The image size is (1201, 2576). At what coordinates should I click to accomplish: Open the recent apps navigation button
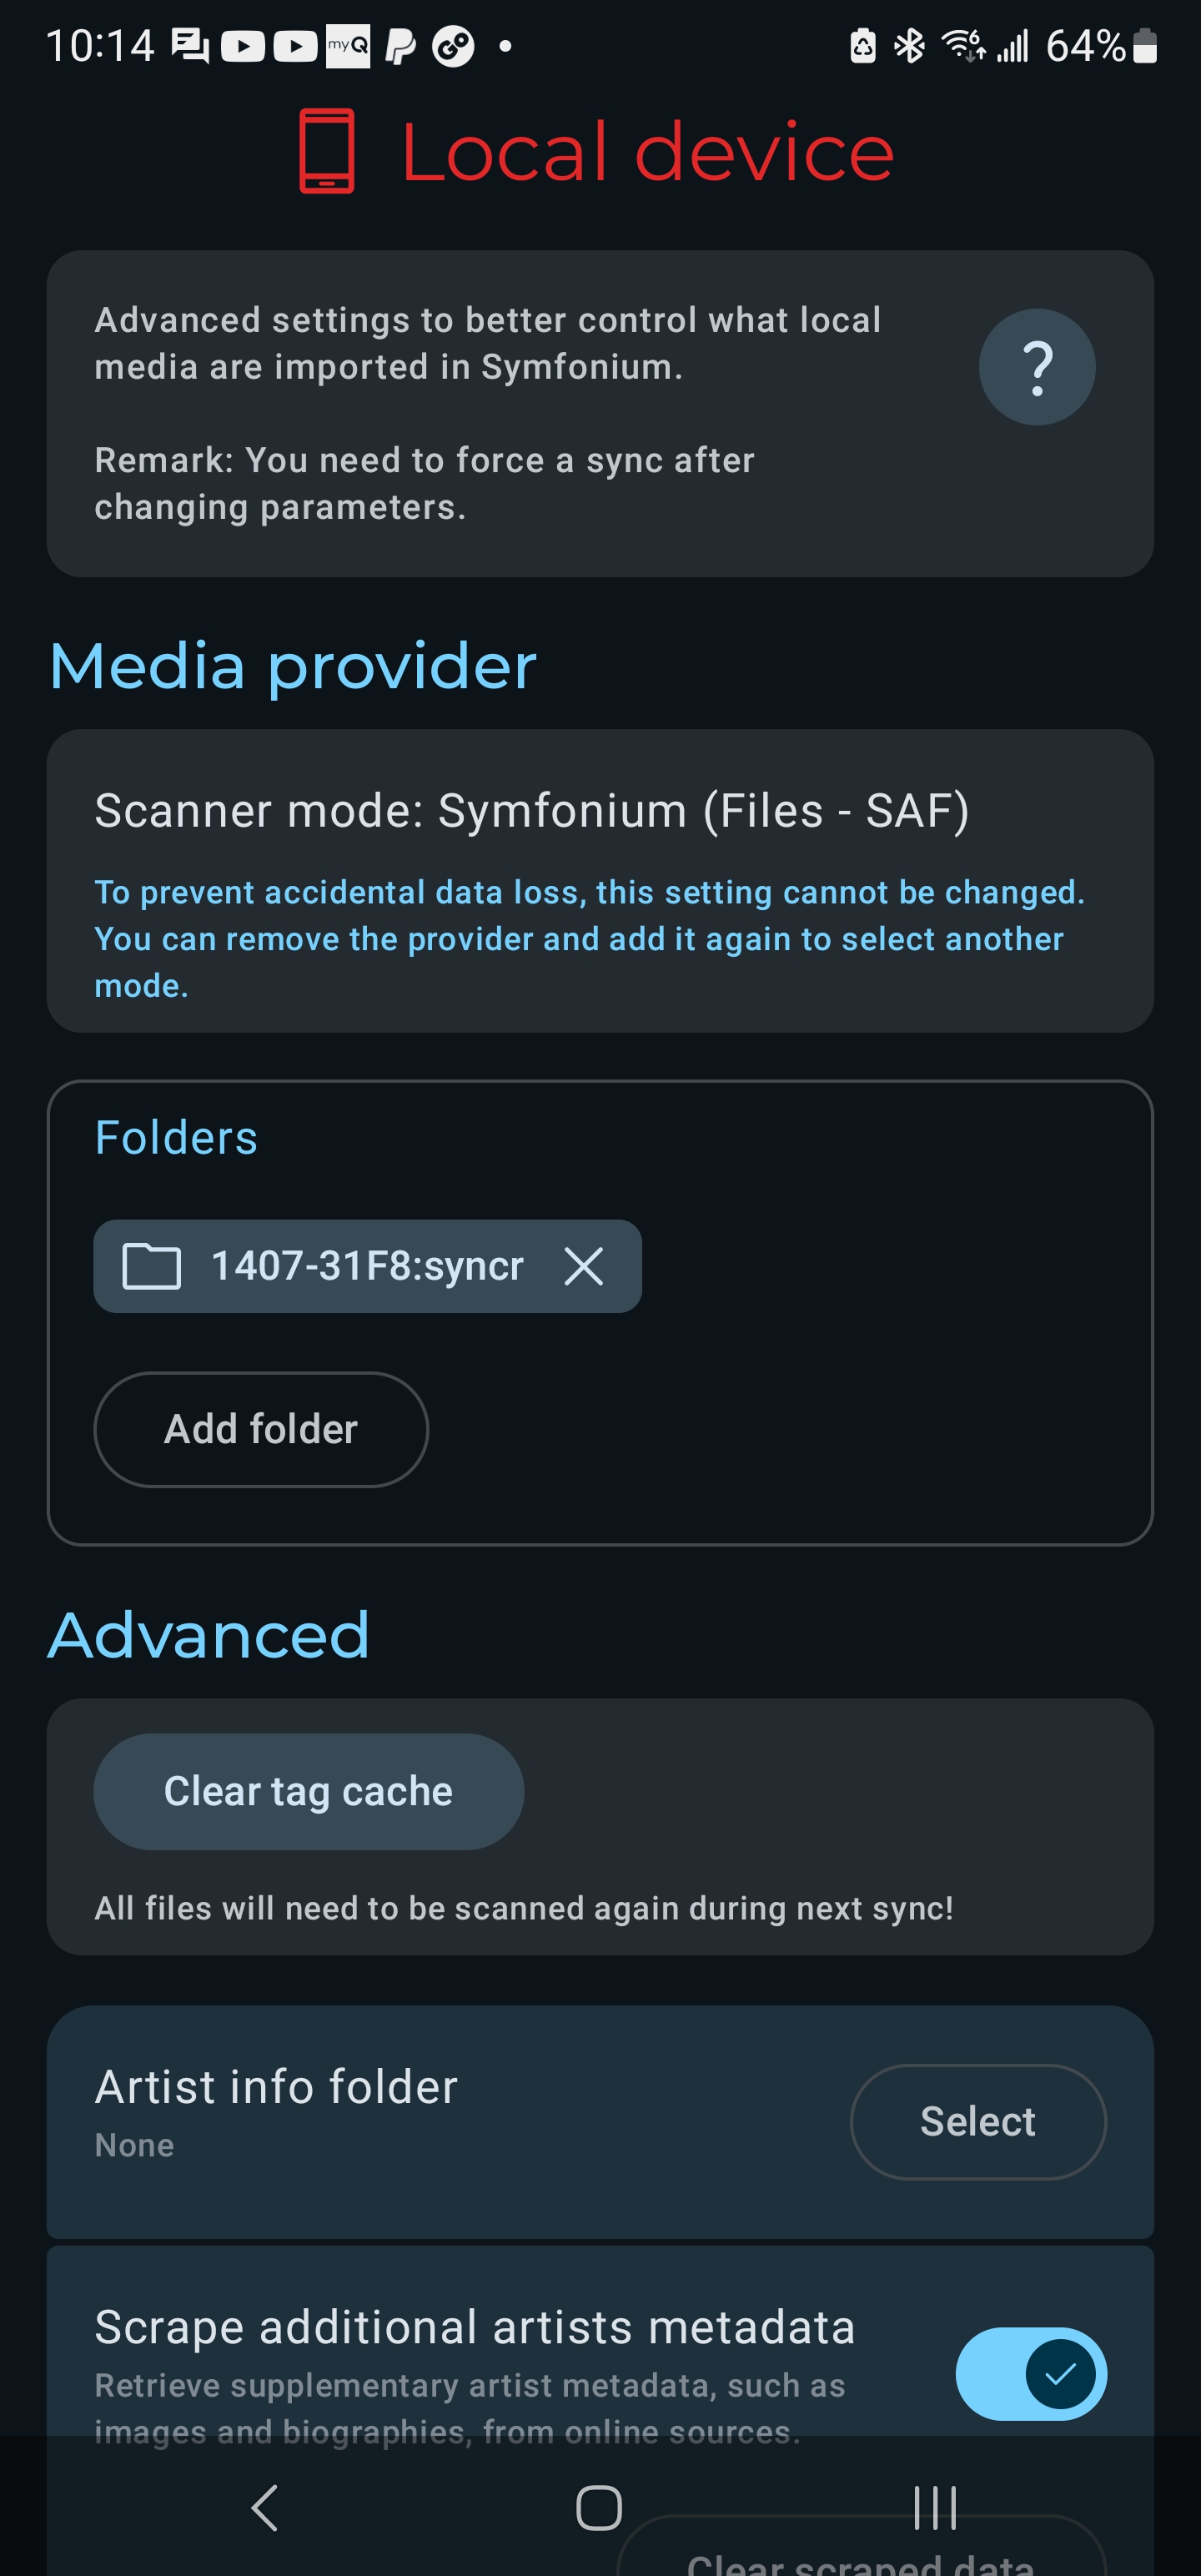[x=935, y=2507]
